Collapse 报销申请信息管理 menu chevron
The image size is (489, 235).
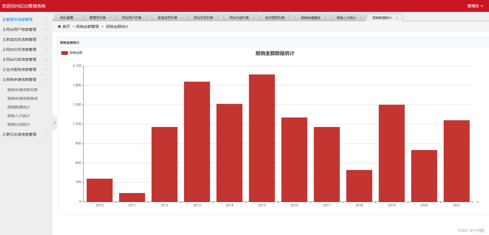(x=46, y=79)
